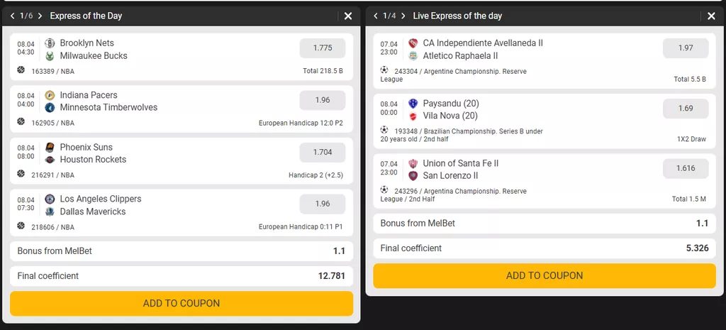Go to next Express of the Day
The height and width of the screenshot is (330, 726).
point(40,16)
